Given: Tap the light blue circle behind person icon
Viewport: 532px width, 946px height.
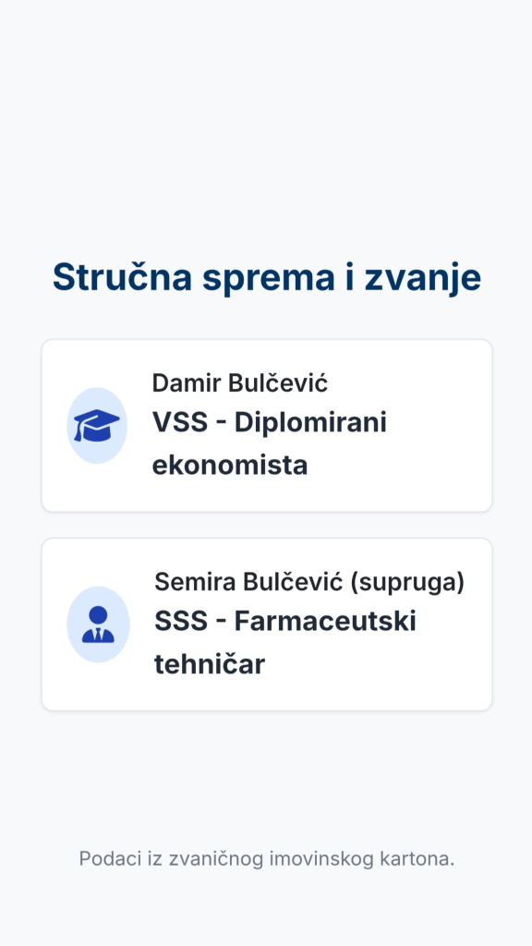Looking at the screenshot, I should (98, 625).
